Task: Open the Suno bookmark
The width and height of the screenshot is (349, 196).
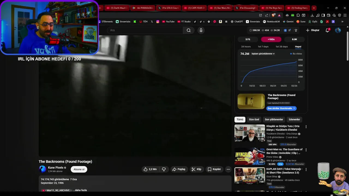Action: (x=301, y=22)
